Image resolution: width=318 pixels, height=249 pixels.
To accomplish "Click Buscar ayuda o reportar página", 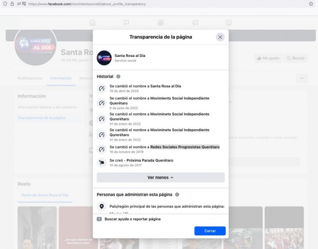I will pos(132,219).
